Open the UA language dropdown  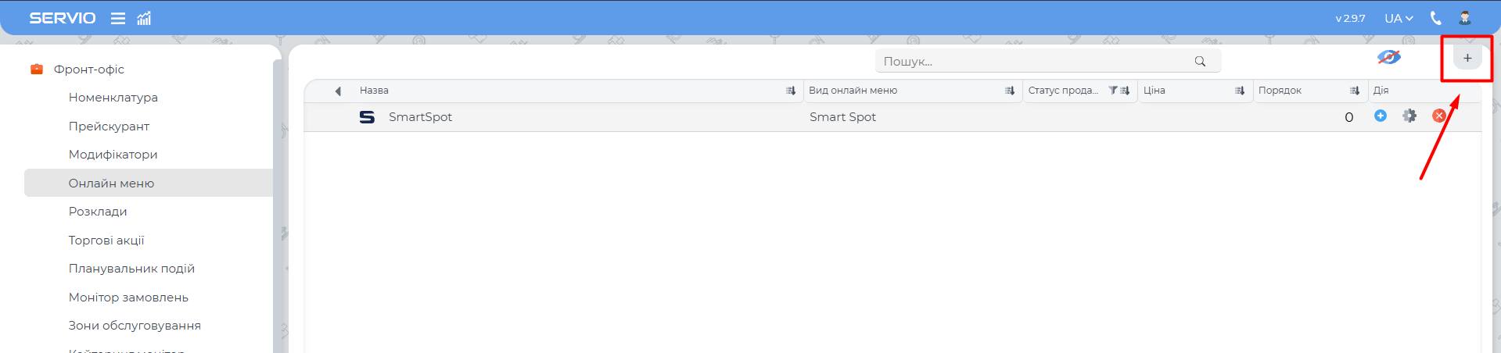(x=1399, y=18)
